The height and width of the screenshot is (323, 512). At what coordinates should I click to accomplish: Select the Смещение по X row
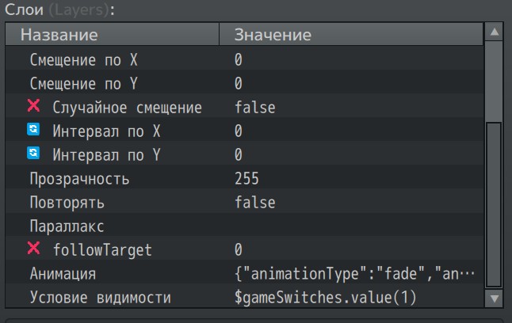(x=244, y=59)
